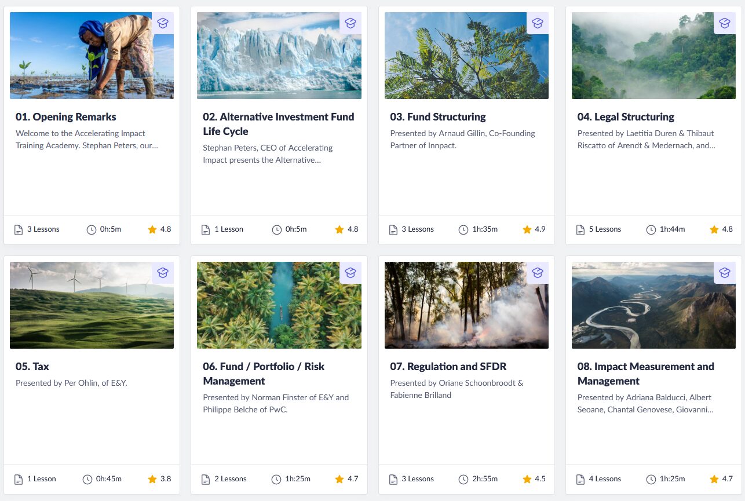Click graduation cap icon on Regulation and SFDR card
745x501 pixels.
[538, 273]
